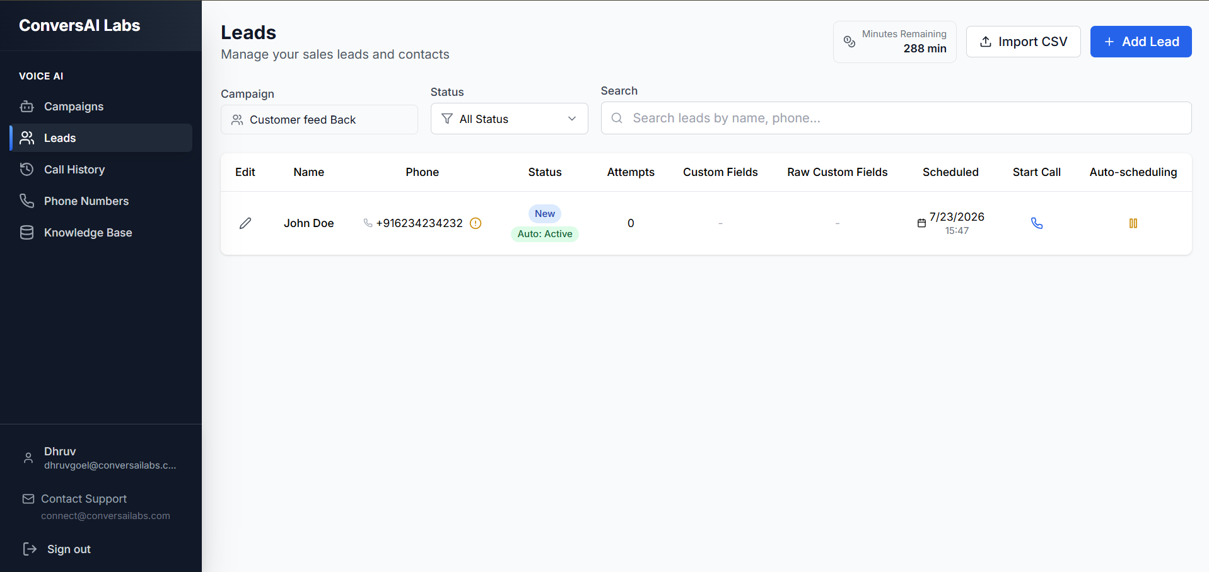Click the Sign out arrow icon

click(x=30, y=549)
